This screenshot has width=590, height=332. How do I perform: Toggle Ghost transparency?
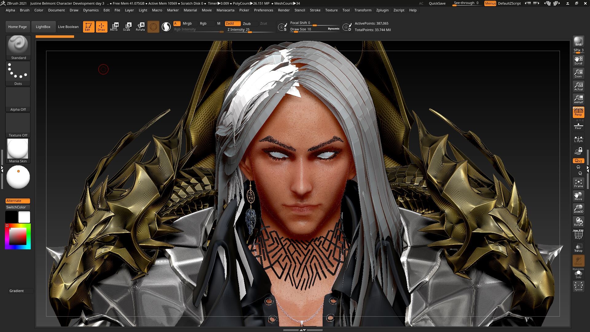[578, 260]
